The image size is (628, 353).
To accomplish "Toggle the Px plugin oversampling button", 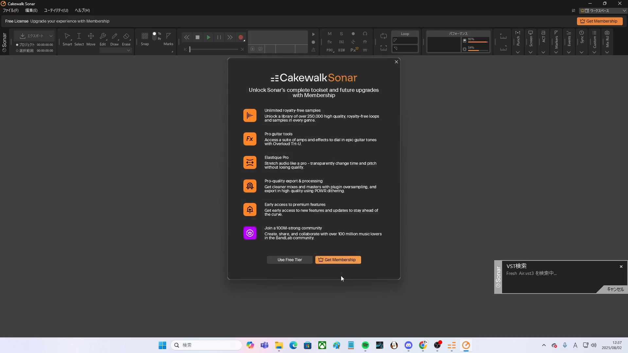I will click(354, 50).
